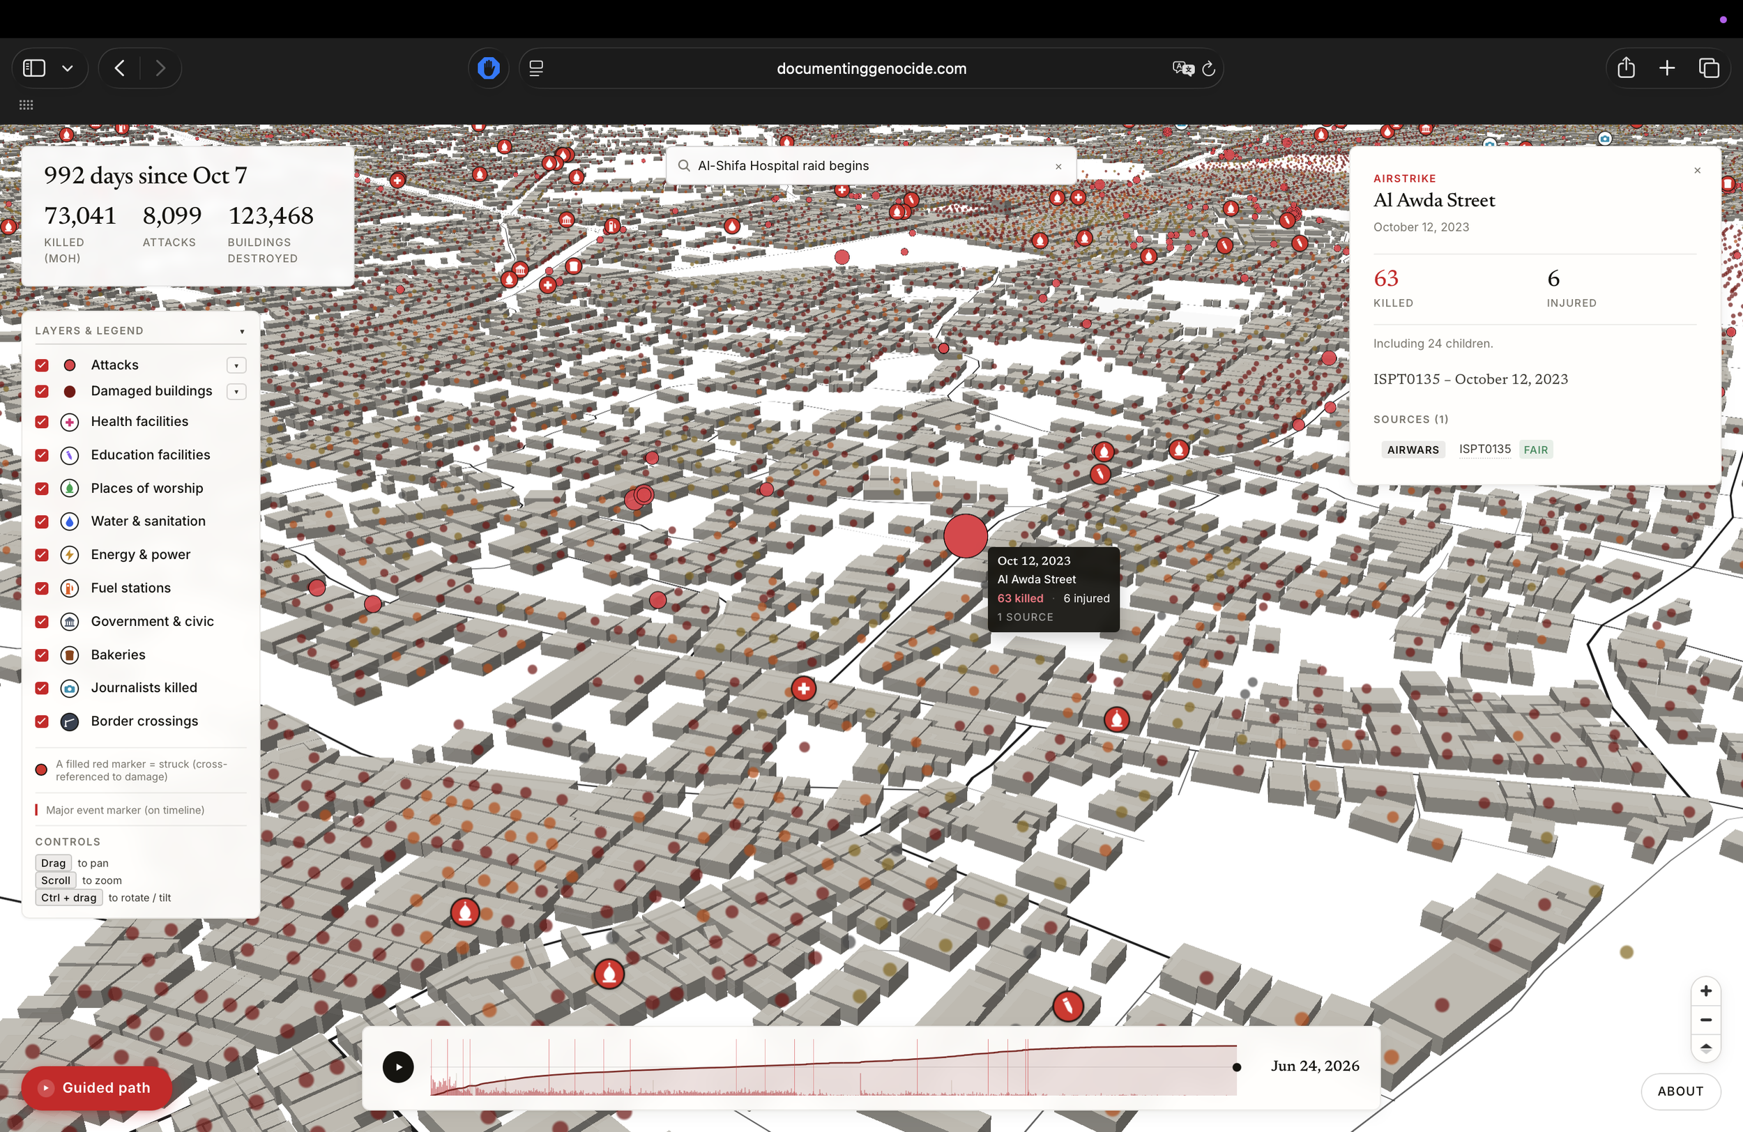Uncheck the Damaged buildings layer
Image resolution: width=1743 pixels, height=1132 pixels.
pos(42,391)
